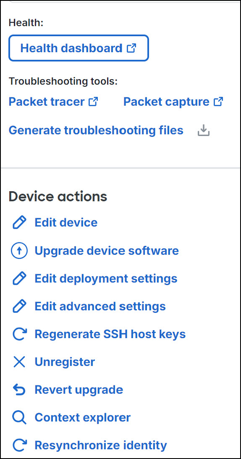Open the Health dashboard button
The image size is (241, 459).
[x=79, y=48]
